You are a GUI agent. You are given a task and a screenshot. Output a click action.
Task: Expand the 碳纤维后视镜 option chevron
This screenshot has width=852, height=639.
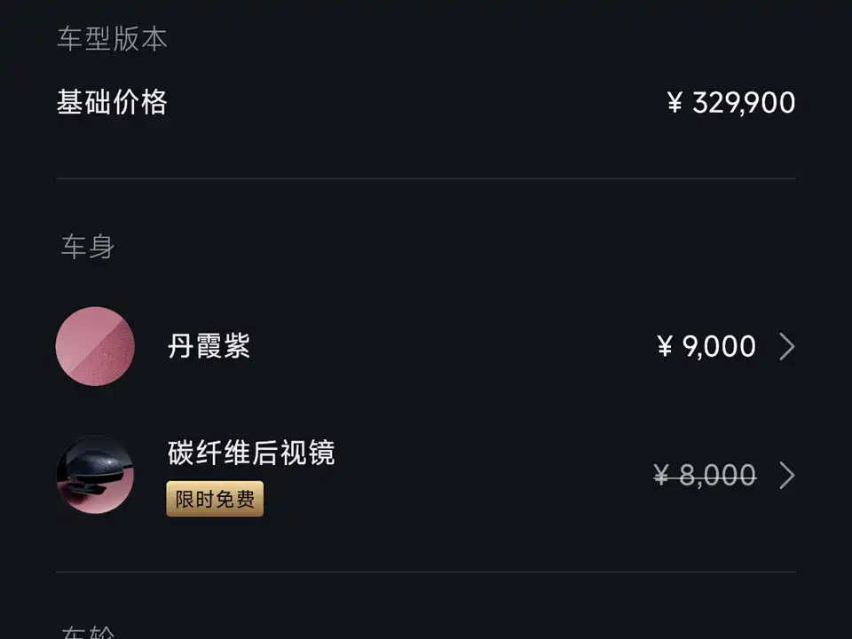coord(786,476)
